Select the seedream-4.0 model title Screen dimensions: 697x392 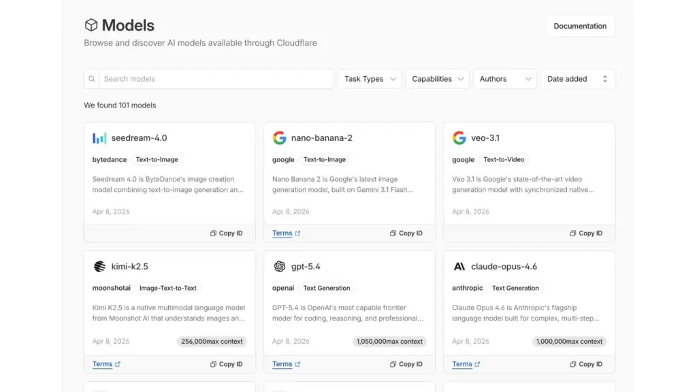[139, 137]
